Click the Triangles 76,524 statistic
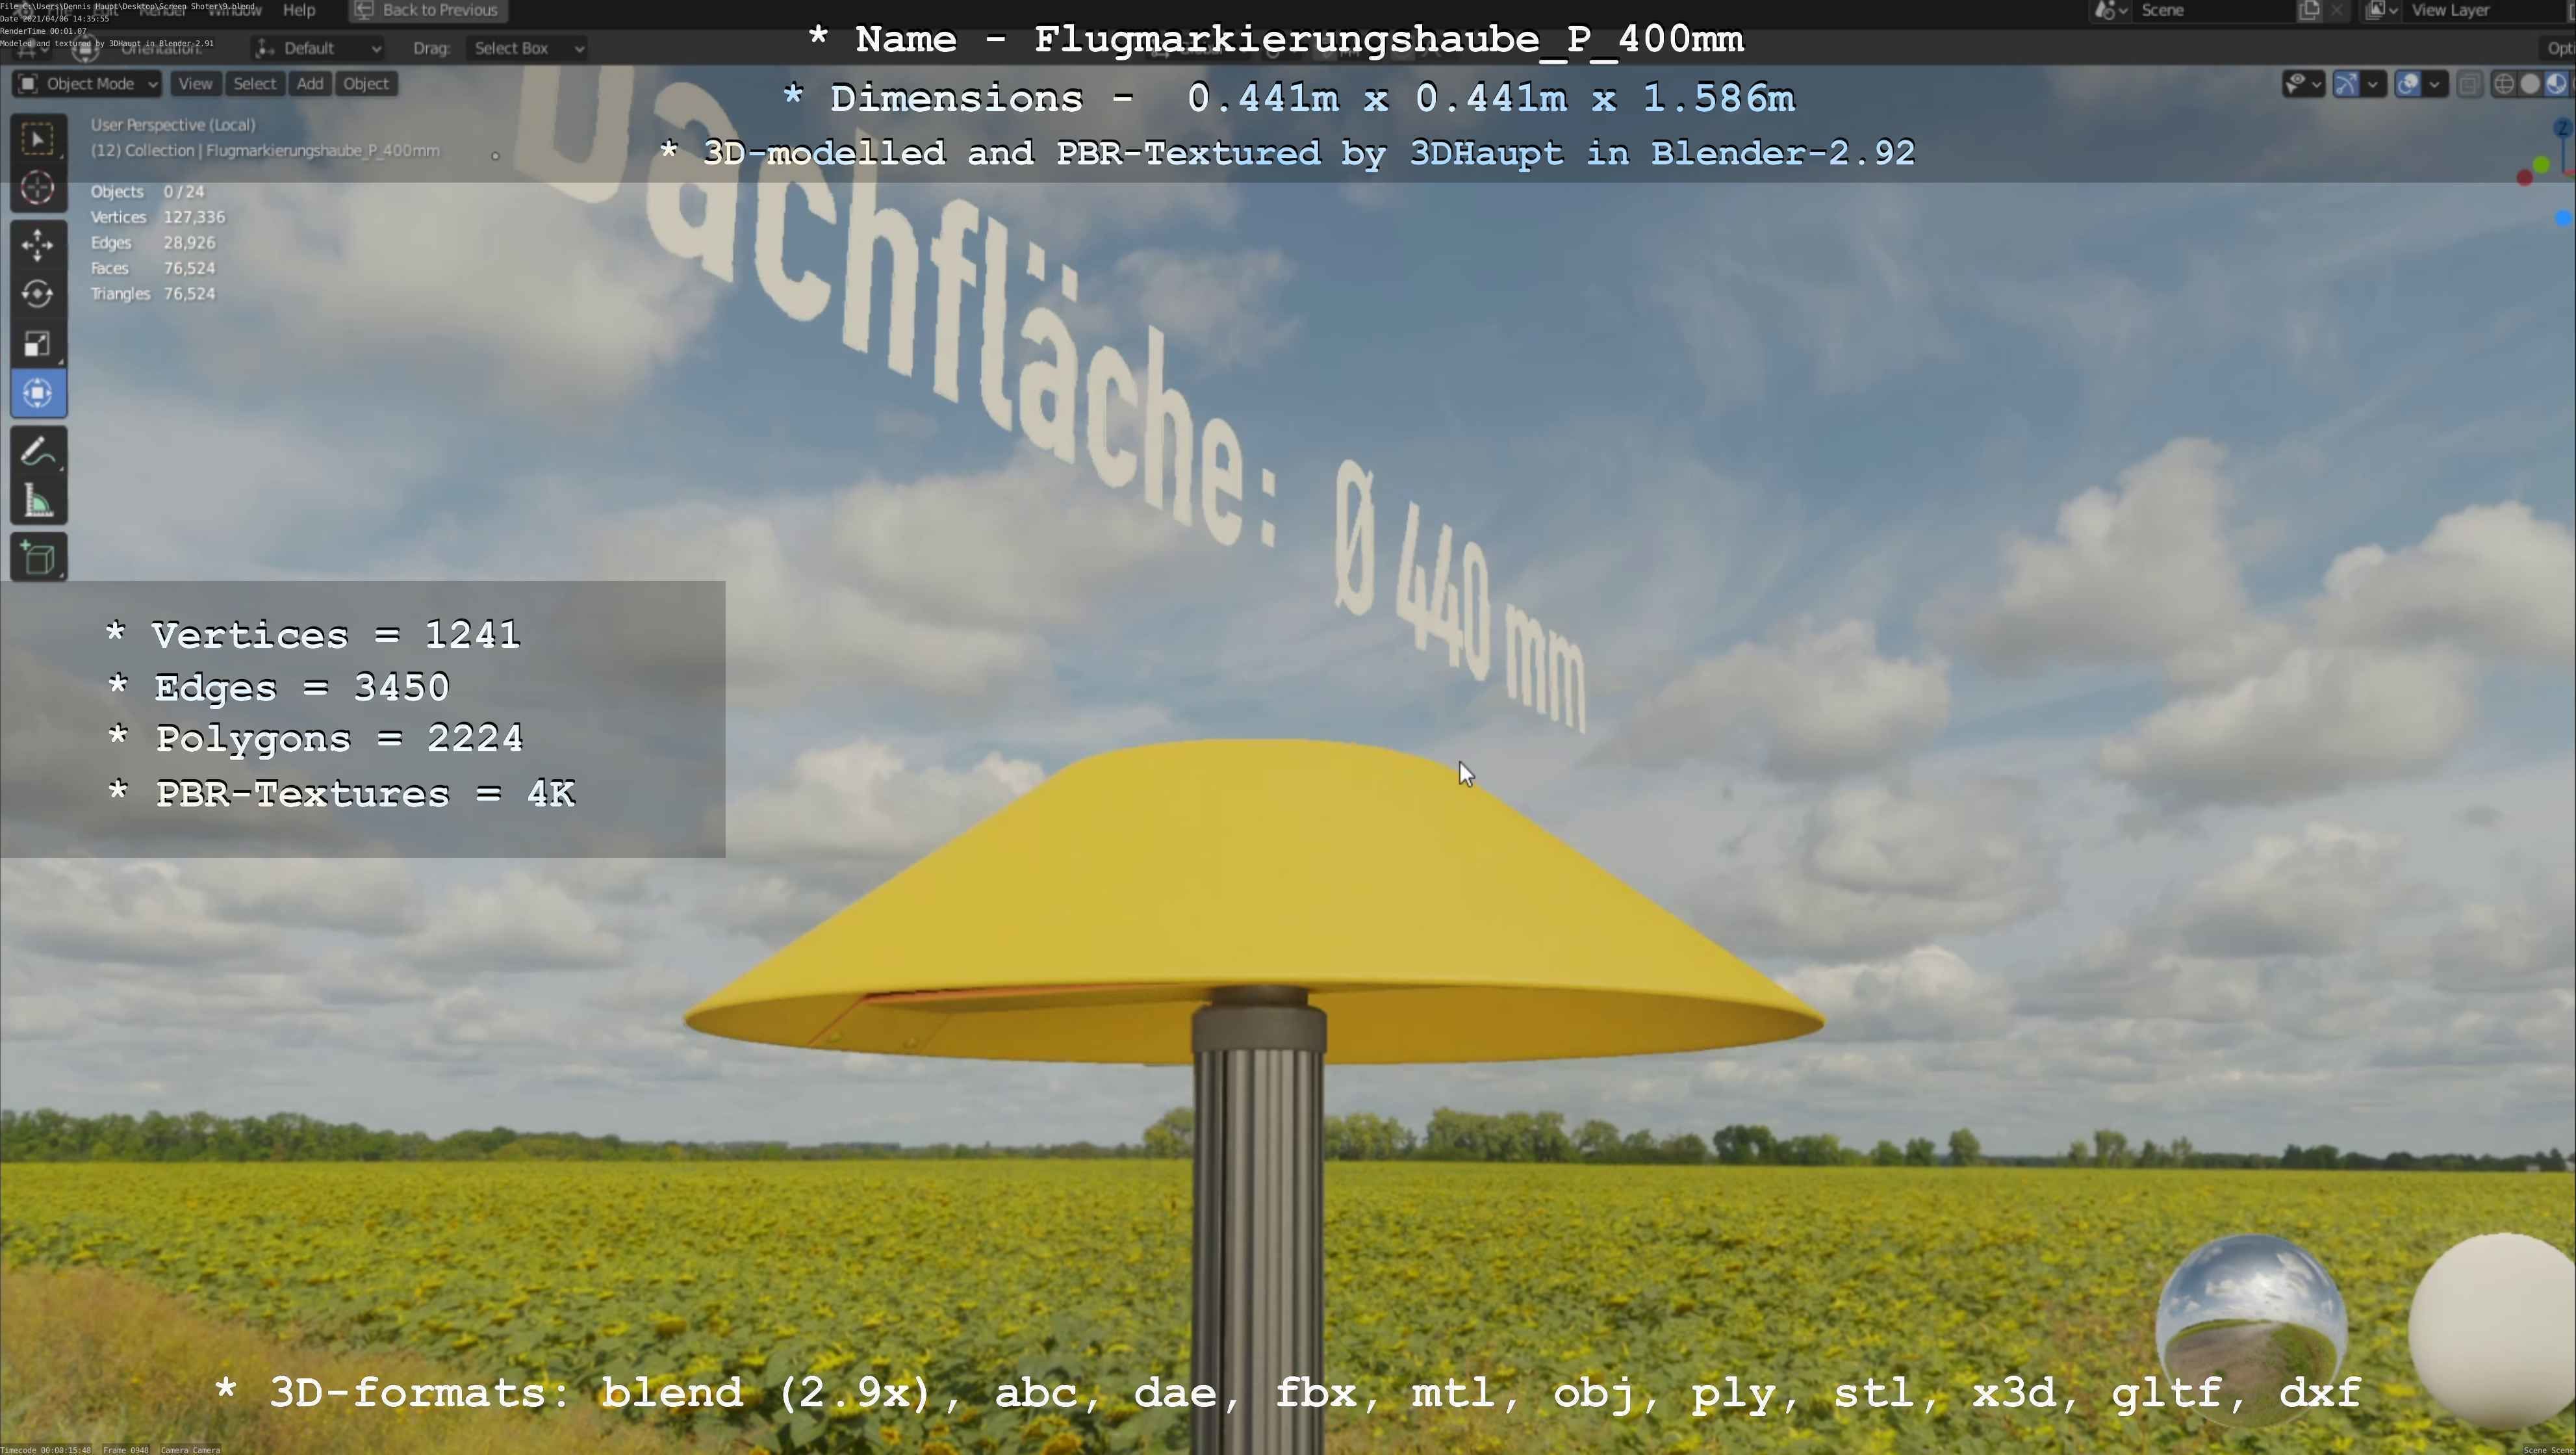This screenshot has height=1455, width=2576. (153, 294)
